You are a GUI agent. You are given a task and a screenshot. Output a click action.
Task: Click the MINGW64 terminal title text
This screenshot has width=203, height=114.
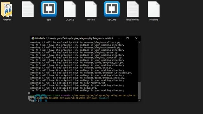pos(75,38)
